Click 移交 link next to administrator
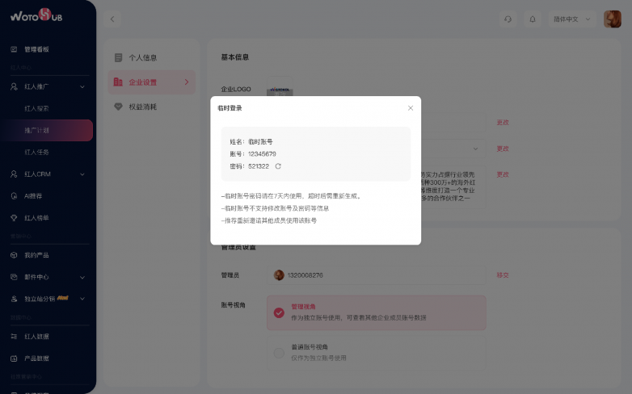The image size is (632, 394). point(503,275)
